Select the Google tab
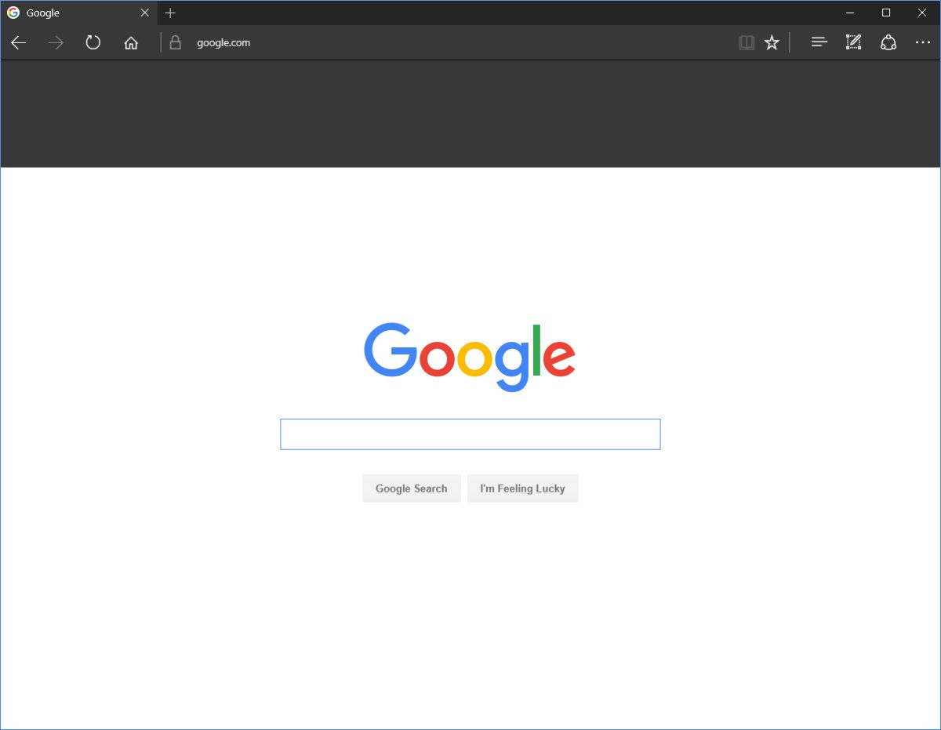The width and height of the screenshot is (941, 730). click(78, 13)
